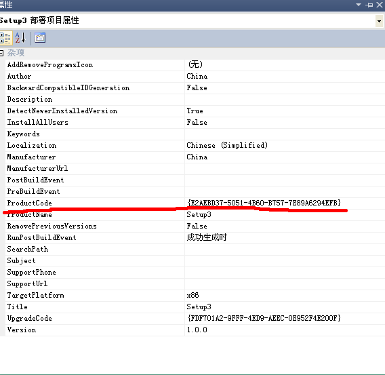
Task: Select the InstallAllUsers False value
Action: [x=197, y=123]
